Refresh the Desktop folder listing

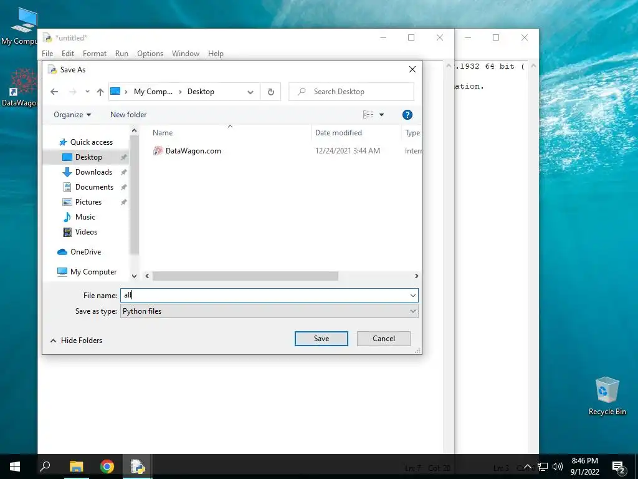tap(270, 92)
